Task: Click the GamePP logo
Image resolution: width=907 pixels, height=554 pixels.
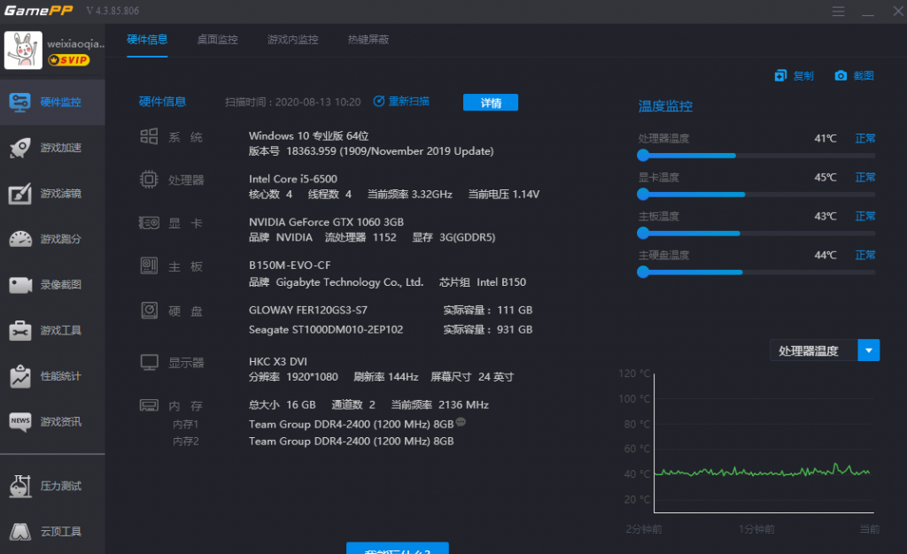Action: pyautogui.click(x=39, y=11)
